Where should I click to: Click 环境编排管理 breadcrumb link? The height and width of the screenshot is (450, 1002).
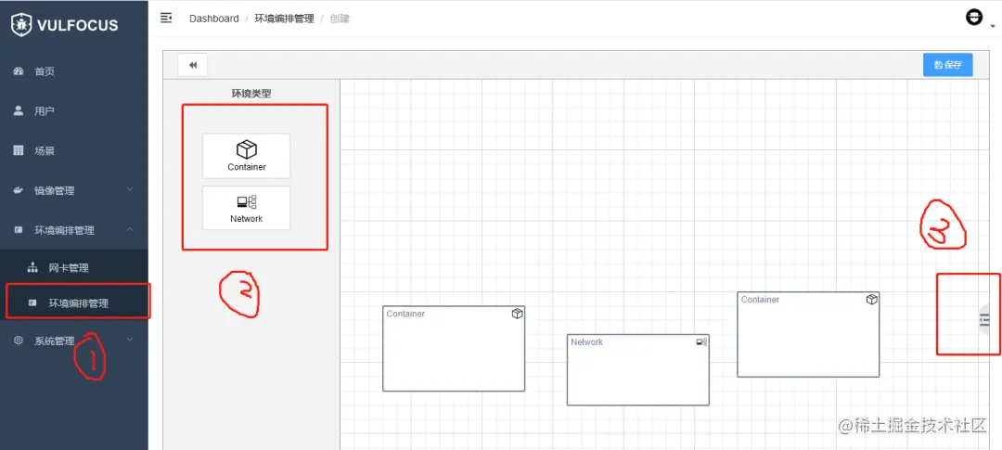285,19
